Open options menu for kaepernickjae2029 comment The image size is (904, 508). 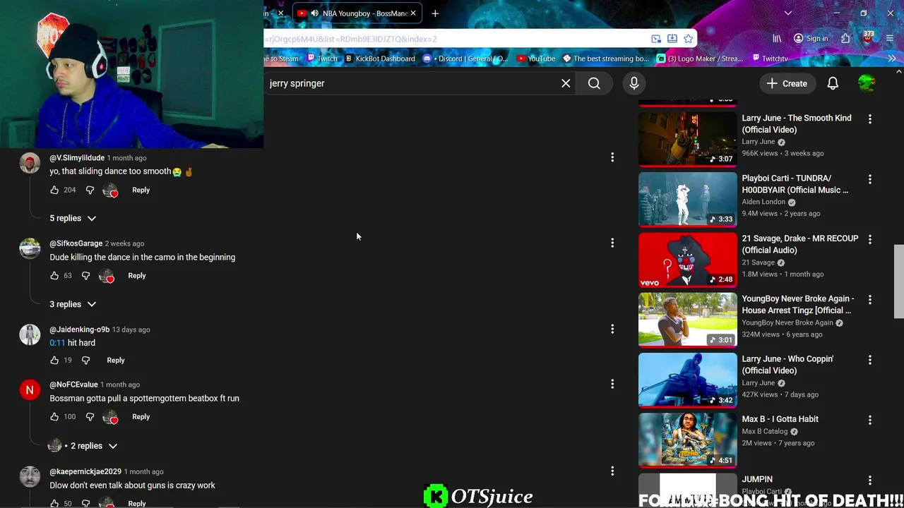point(612,471)
